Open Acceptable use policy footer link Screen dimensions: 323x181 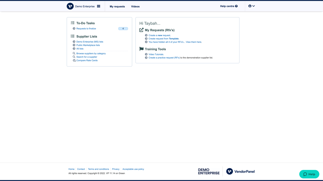click(x=133, y=169)
